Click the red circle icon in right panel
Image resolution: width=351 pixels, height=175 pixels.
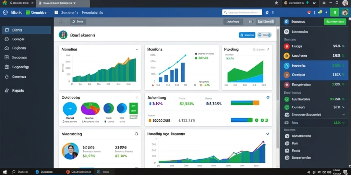point(287,46)
